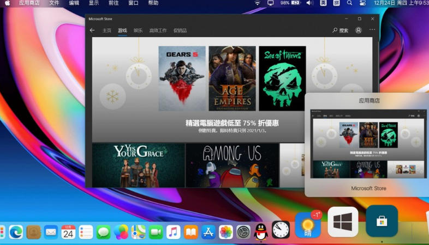Open Spotlight search in the menu bar
Viewport: 429px width, 245px height.
pos(349,3)
